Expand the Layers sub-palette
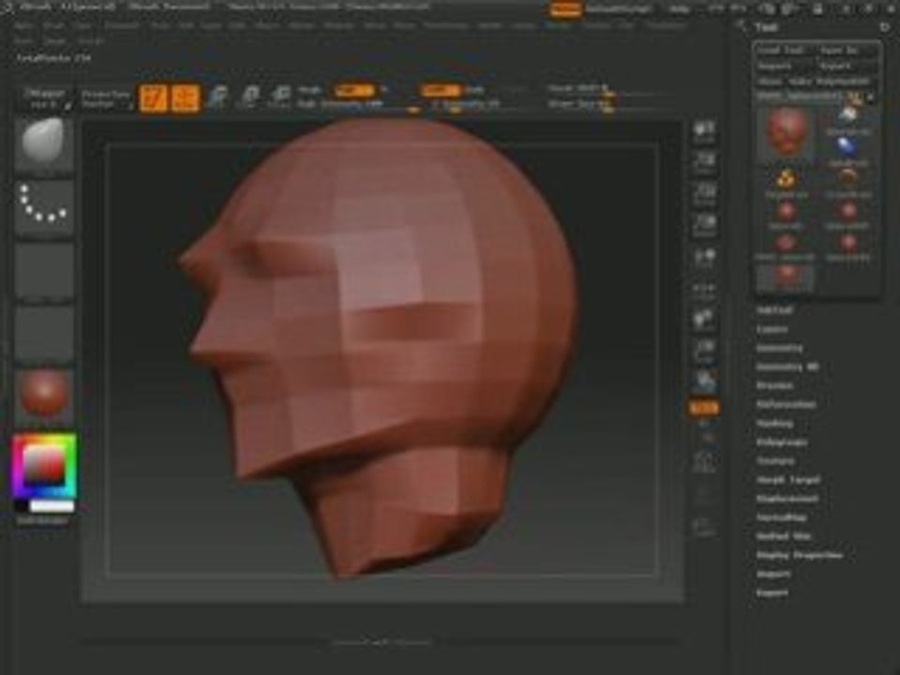This screenshot has width=900, height=675. (772, 329)
